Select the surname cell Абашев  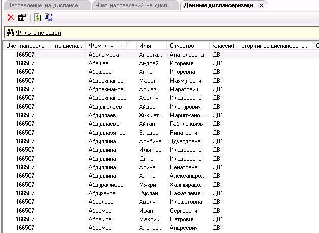point(99,63)
